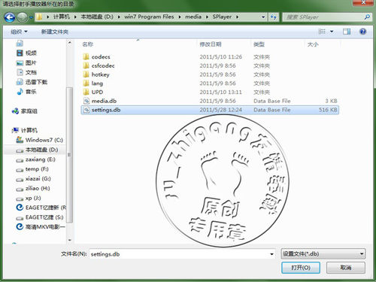Open 迅雷下载 in sidebar
This screenshot has height=282, width=376.
(x=32, y=82)
